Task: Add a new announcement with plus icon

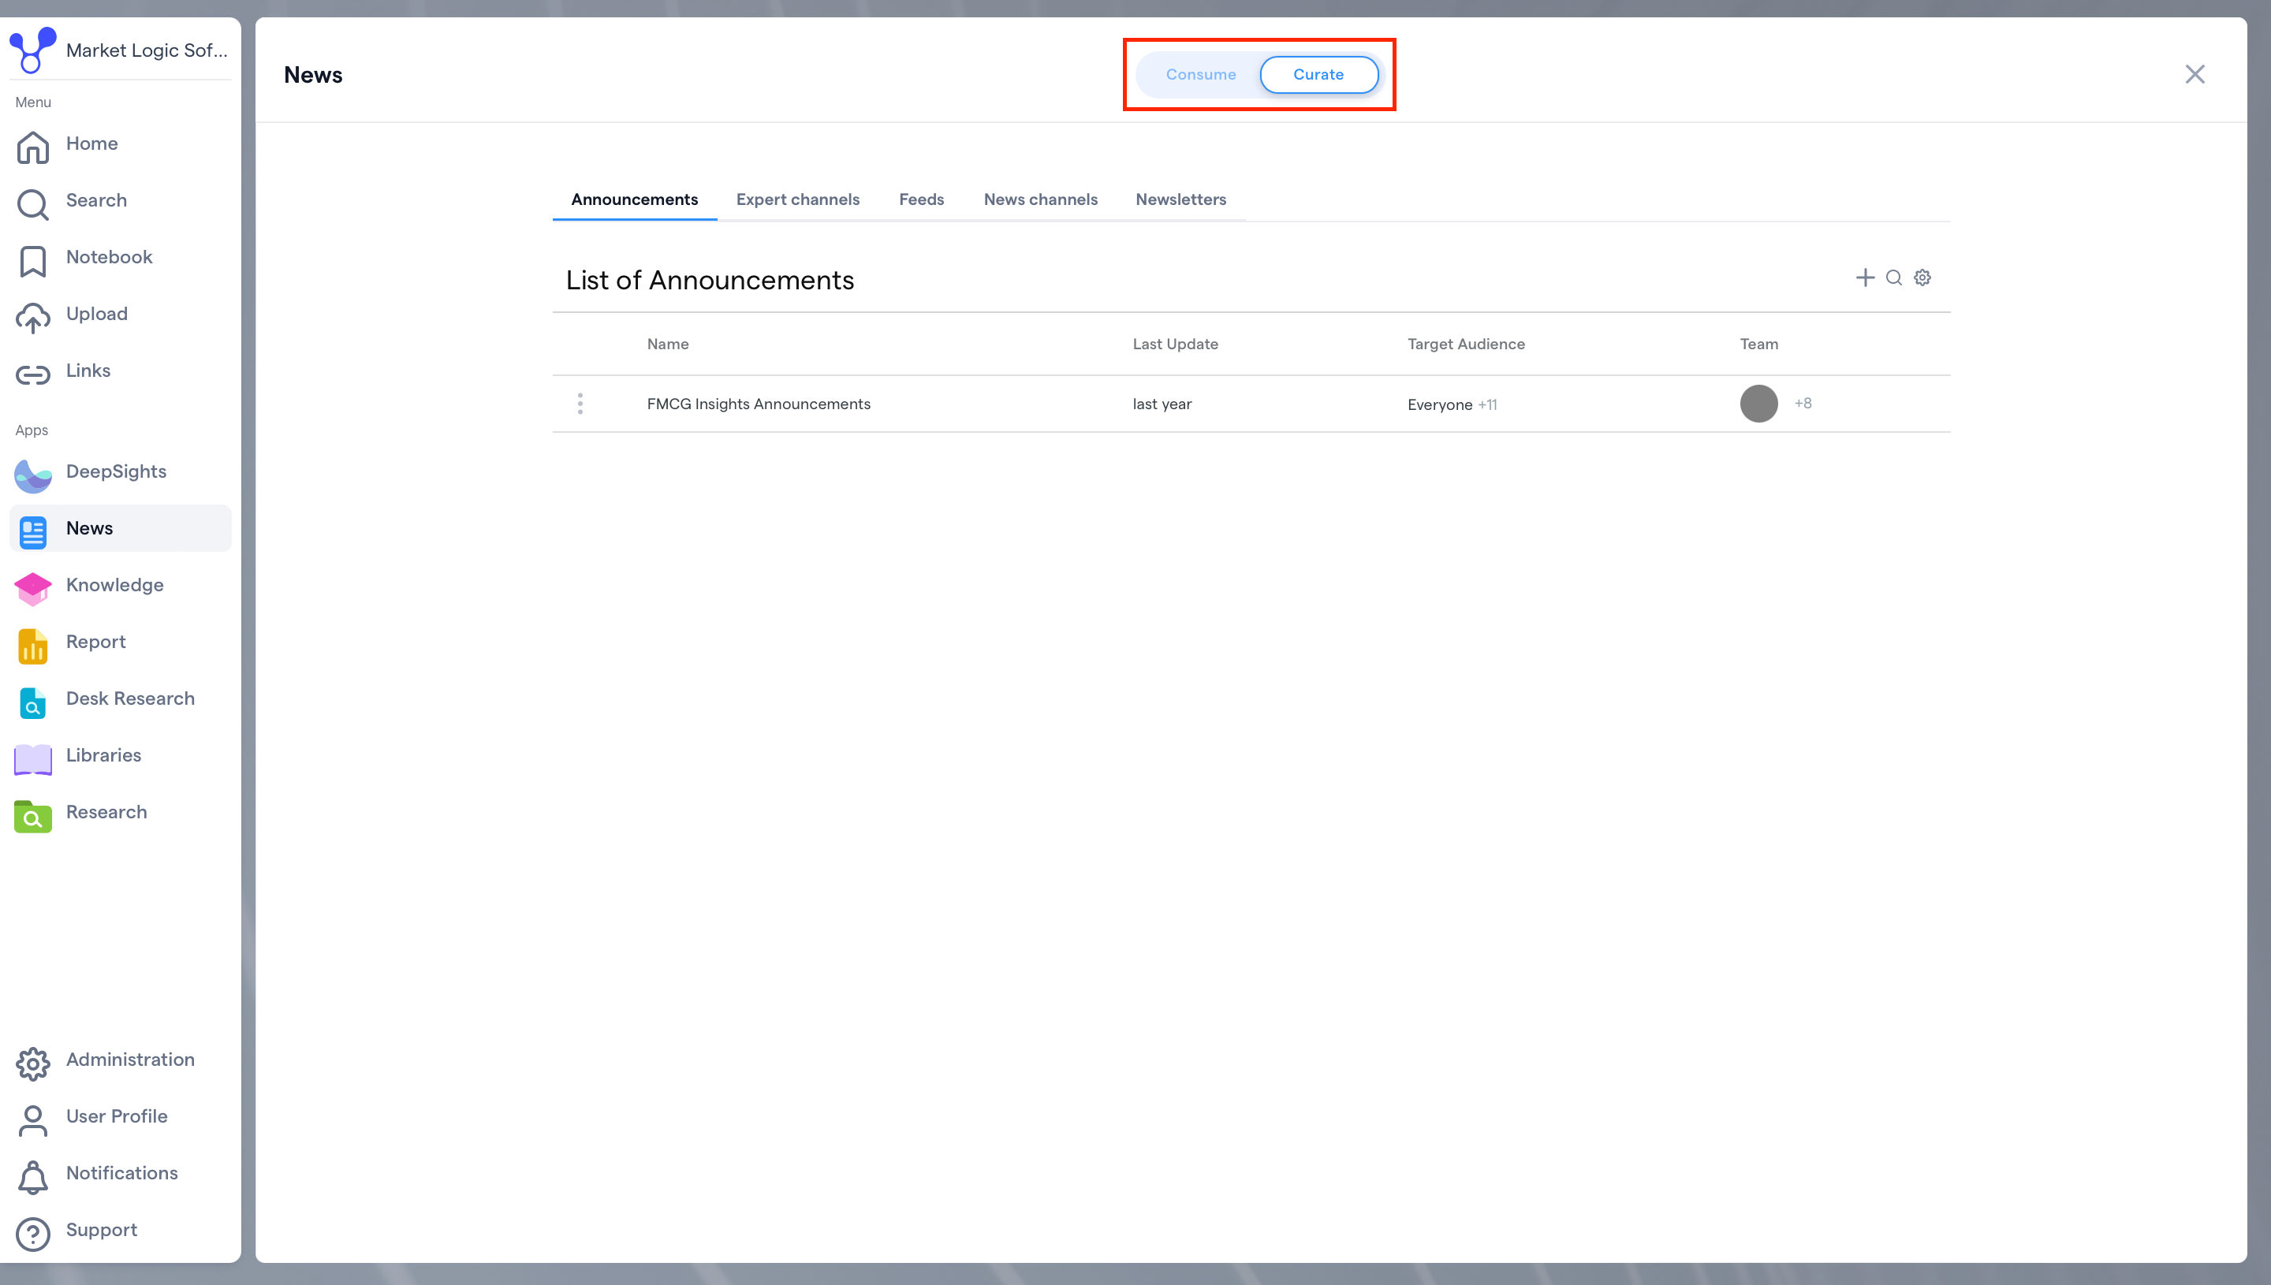Action: (1864, 278)
